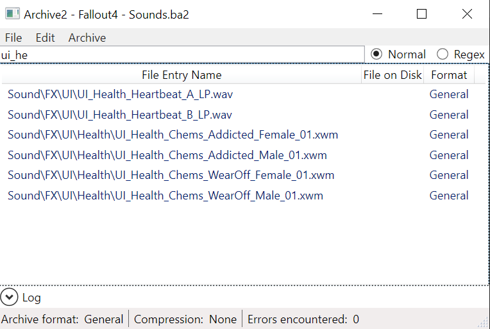The image size is (490, 329).
Task: Click the Log label
Action: click(31, 298)
